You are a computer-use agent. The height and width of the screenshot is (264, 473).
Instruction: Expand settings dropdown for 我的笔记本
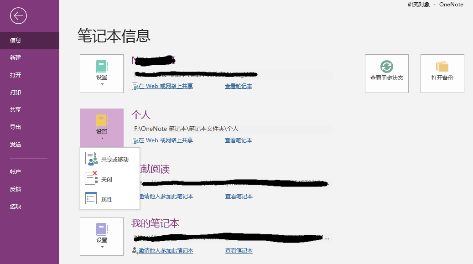coord(102,247)
